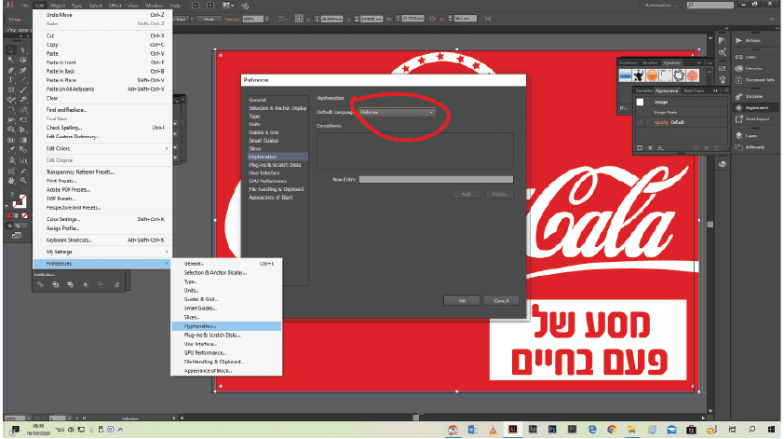This screenshot has height=439, width=784.
Task: Click OK in the Preferences dialog
Action: 462,301
